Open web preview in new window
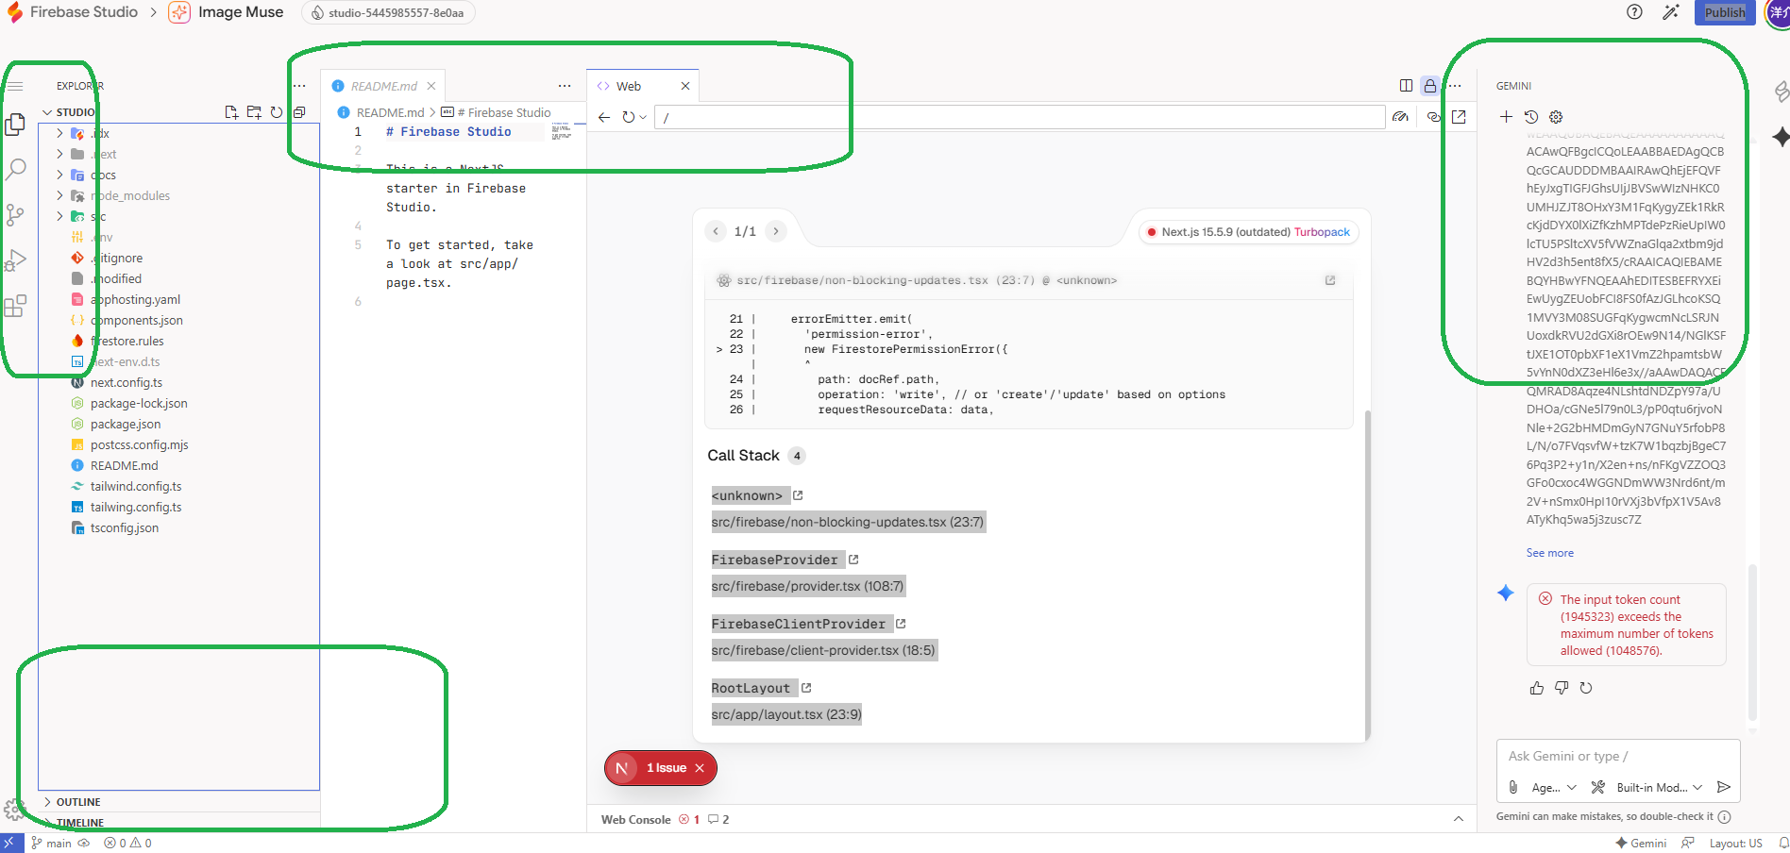 coord(1460,116)
